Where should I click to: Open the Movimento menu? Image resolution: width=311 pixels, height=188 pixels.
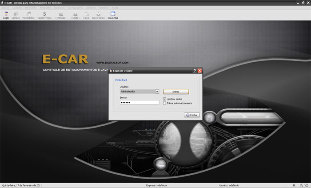pyautogui.click(x=31, y=8)
